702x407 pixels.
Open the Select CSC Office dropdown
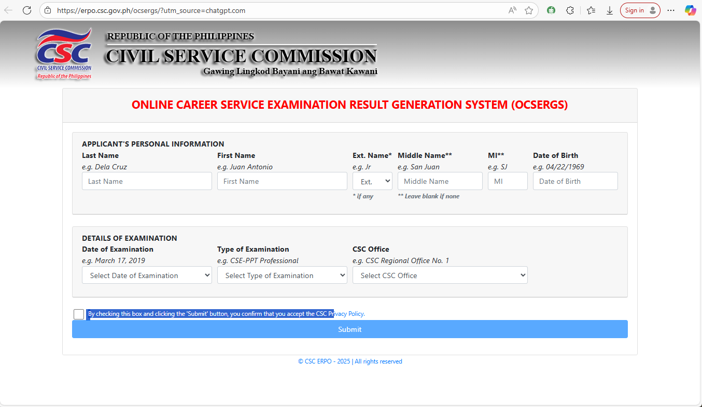coord(440,275)
